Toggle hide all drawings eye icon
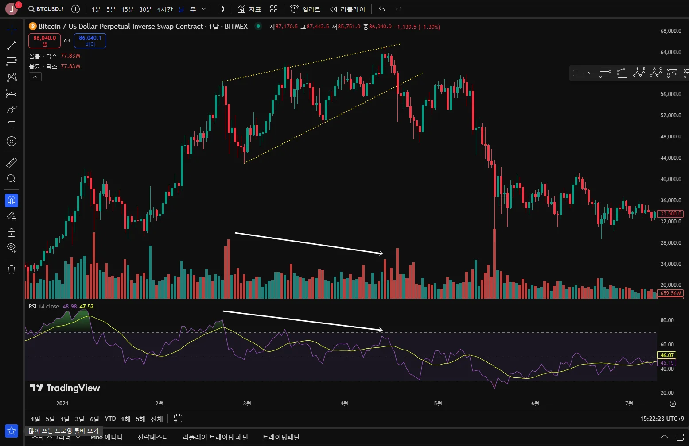The width and height of the screenshot is (689, 446). 12,247
